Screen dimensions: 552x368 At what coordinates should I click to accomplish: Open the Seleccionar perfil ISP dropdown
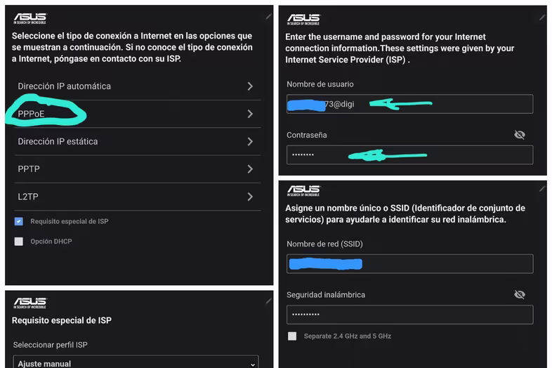click(136, 362)
